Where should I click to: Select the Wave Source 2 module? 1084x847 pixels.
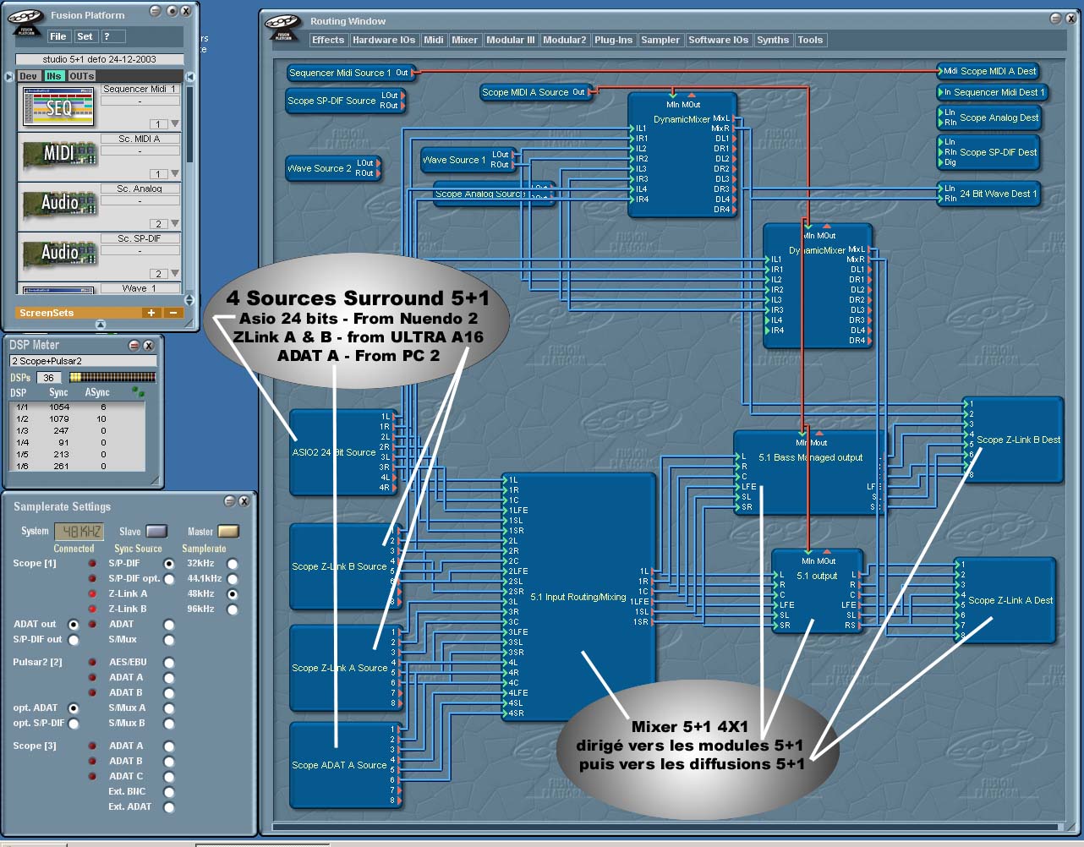[x=333, y=167]
